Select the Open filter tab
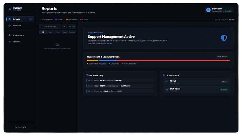This screenshot has height=136, width=242. click(x=50, y=32)
